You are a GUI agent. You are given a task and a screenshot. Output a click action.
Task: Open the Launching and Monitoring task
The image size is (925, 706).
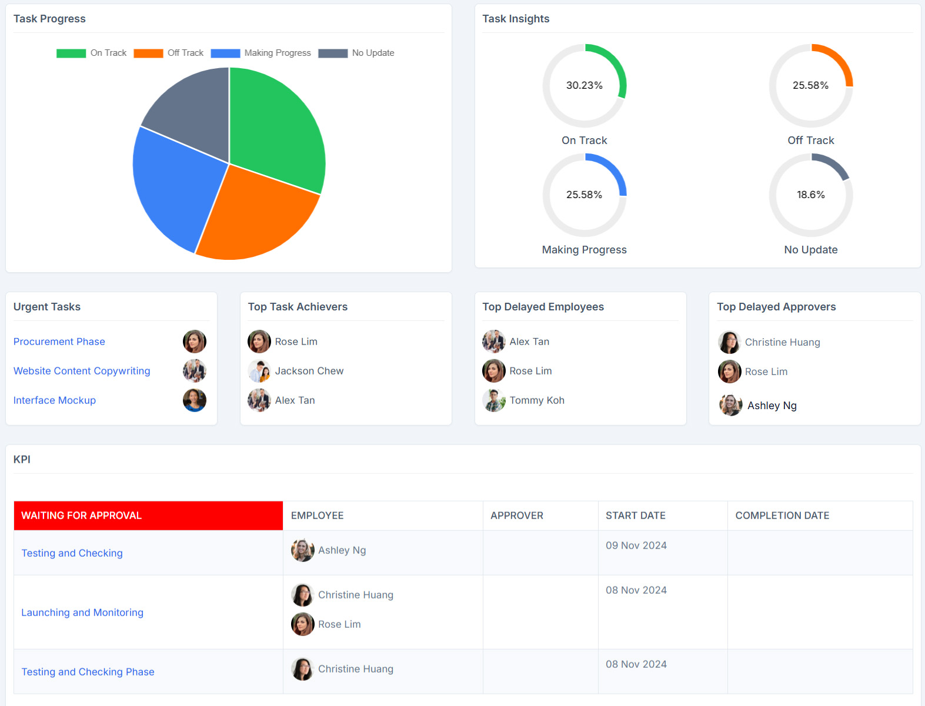click(82, 613)
